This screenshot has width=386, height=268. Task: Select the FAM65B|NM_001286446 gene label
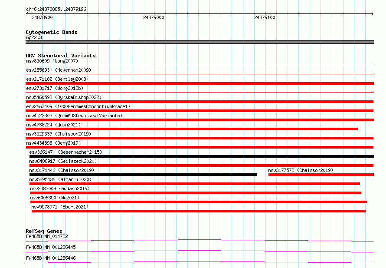51,258
